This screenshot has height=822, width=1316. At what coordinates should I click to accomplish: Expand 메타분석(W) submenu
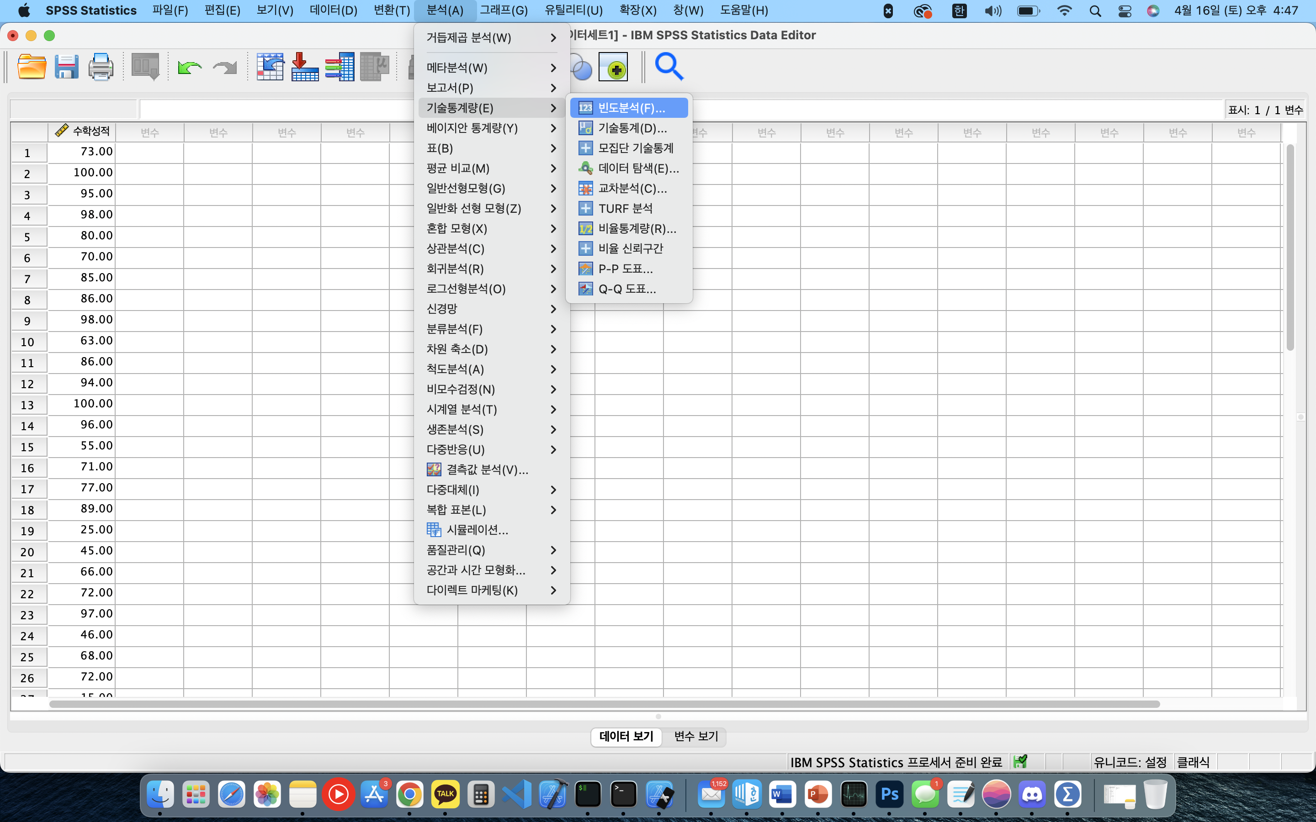click(492, 68)
